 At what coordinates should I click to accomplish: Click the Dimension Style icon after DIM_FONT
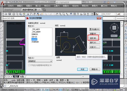pyautogui.click(x=119, y=14)
